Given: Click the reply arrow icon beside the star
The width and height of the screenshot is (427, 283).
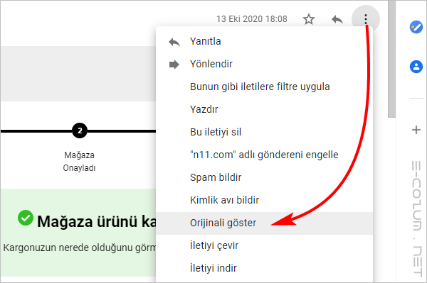Looking at the screenshot, I should [x=337, y=19].
